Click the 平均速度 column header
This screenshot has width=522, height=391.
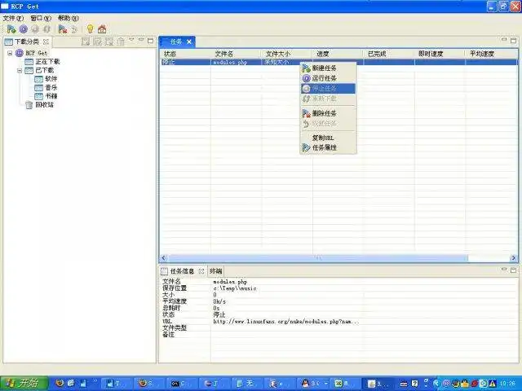tap(491, 54)
